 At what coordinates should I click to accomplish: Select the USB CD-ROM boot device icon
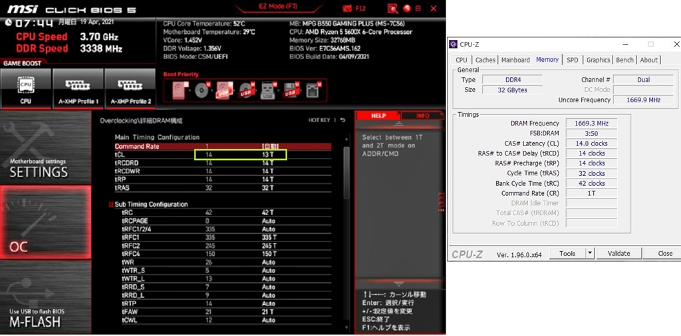click(x=247, y=90)
